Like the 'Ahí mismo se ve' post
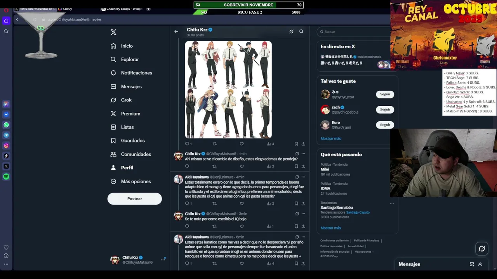Viewport: 497px width, 279px height. (x=242, y=166)
